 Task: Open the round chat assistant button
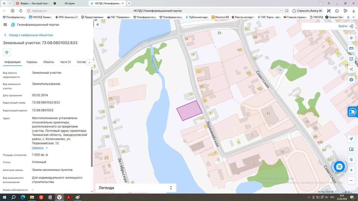[339, 166]
